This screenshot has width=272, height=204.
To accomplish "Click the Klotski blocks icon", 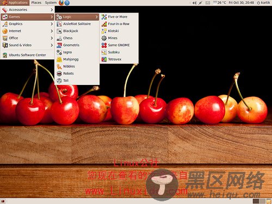I will click(x=104, y=31).
